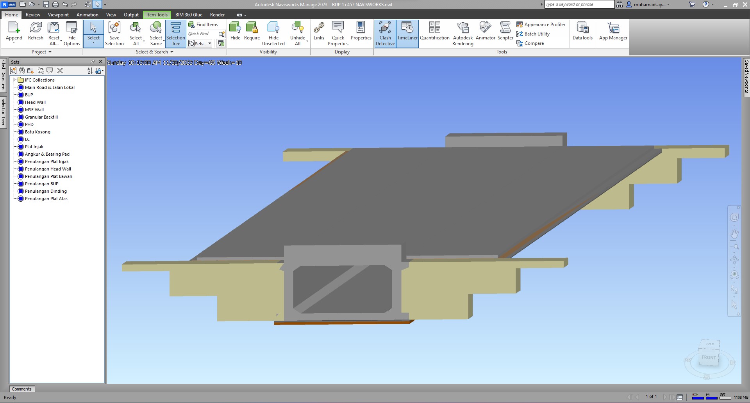Open the Append dropdown arrow
Viewport: 750px width, 403px height.
(14, 43)
